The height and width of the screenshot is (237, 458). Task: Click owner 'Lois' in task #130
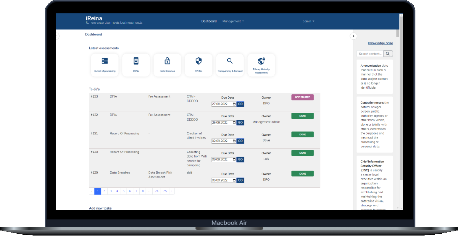[266, 159]
